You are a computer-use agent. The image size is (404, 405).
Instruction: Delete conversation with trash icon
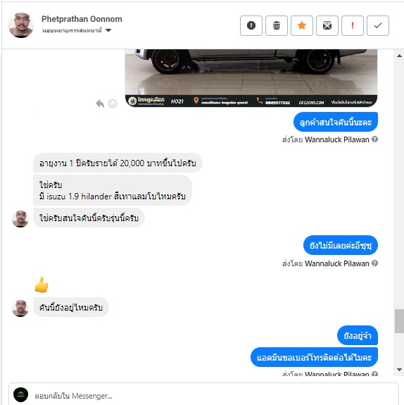pos(276,25)
